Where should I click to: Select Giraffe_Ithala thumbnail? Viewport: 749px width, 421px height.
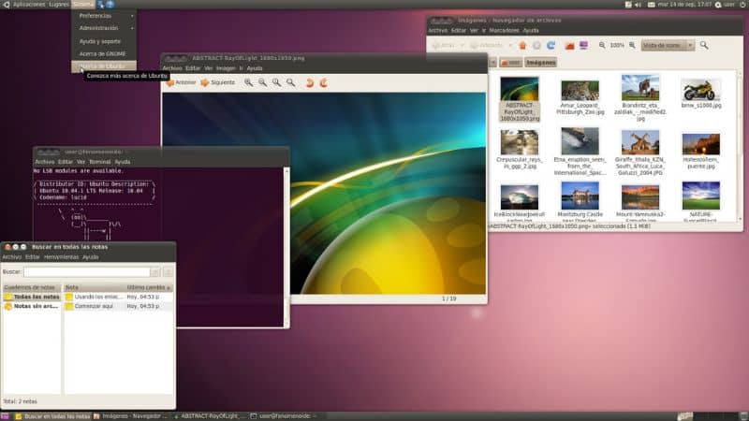click(640, 142)
